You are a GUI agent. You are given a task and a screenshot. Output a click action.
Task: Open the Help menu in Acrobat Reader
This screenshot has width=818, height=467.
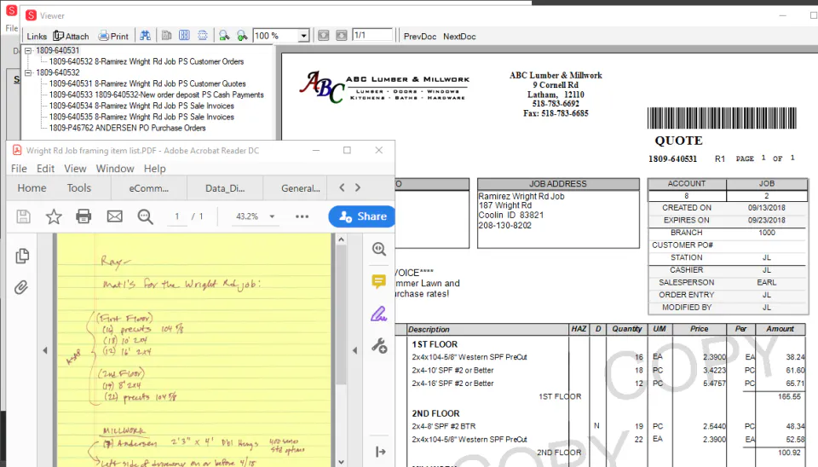coord(154,169)
